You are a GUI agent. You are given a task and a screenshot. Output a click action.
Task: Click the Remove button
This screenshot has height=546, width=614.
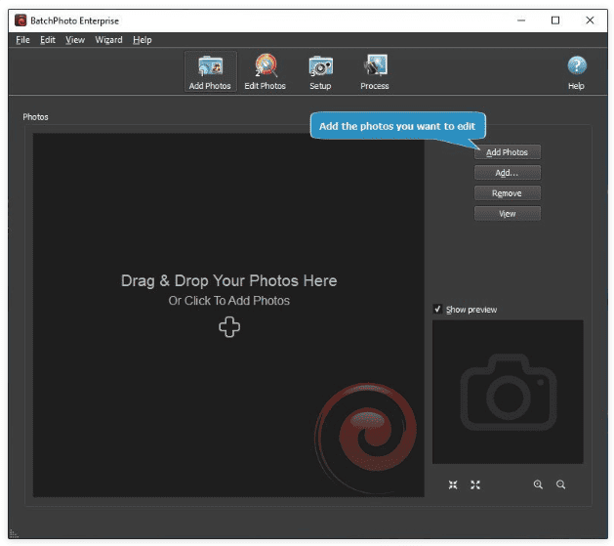coord(508,193)
